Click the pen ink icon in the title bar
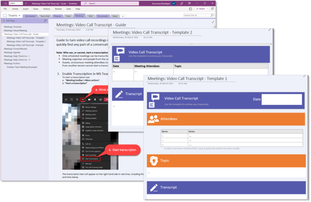 tap(182, 3)
